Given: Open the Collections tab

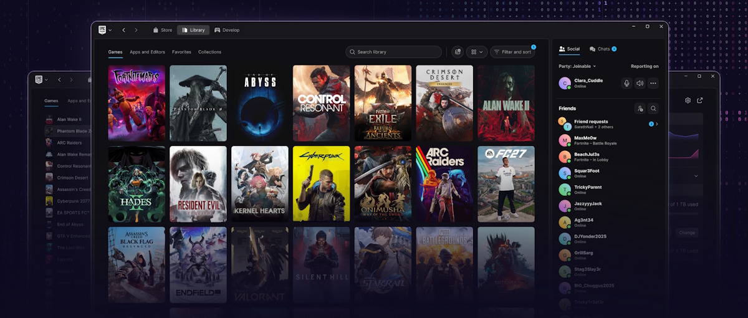Looking at the screenshot, I should coord(210,52).
